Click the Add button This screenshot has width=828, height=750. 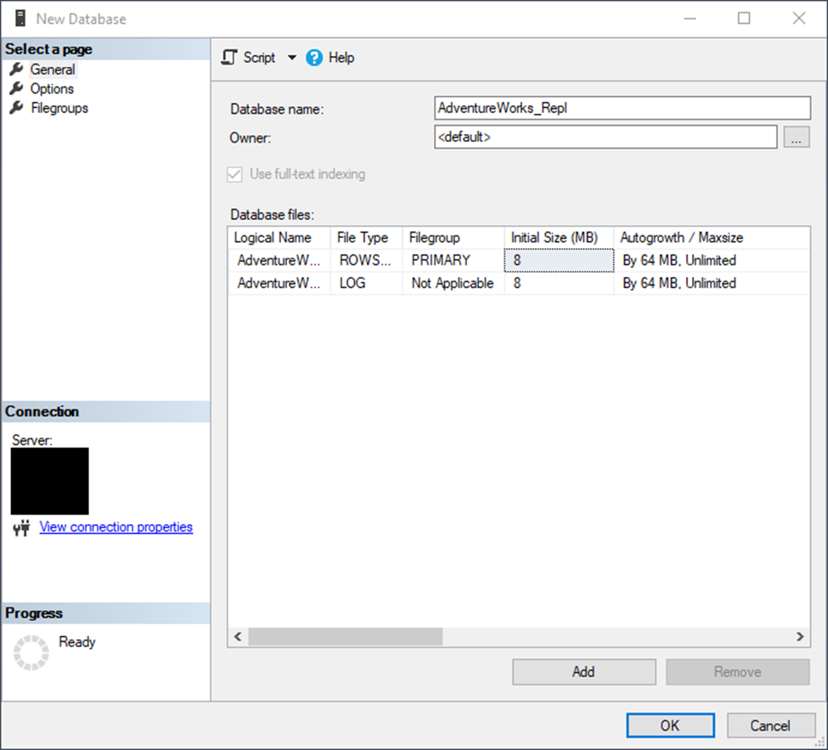click(x=584, y=672)
